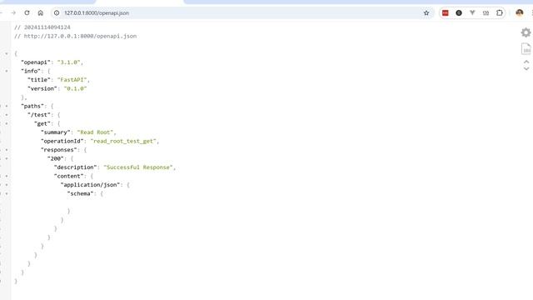Select the "openapi" key

[36, 62]
